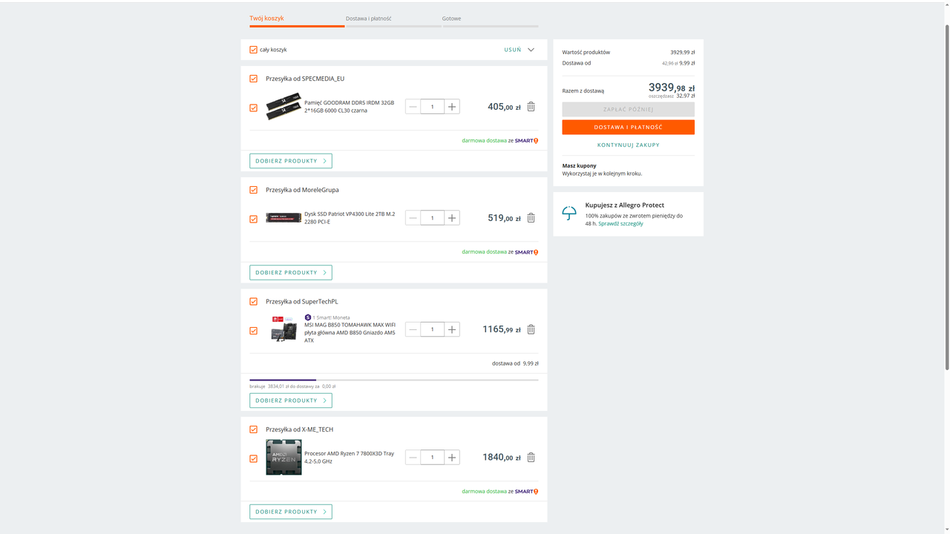This screenshot has height=534, width=950.
Task: Toggle the SuperTechPL shipment checkbox
Action: [x=253, y=302]
